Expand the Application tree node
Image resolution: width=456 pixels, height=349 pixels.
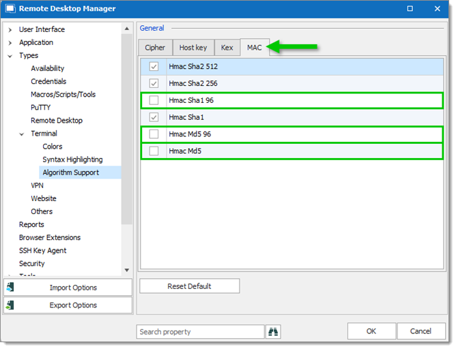tap(10, 43)
